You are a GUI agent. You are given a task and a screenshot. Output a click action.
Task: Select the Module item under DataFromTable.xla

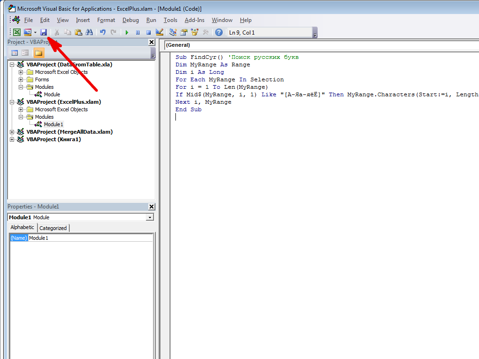52,94
